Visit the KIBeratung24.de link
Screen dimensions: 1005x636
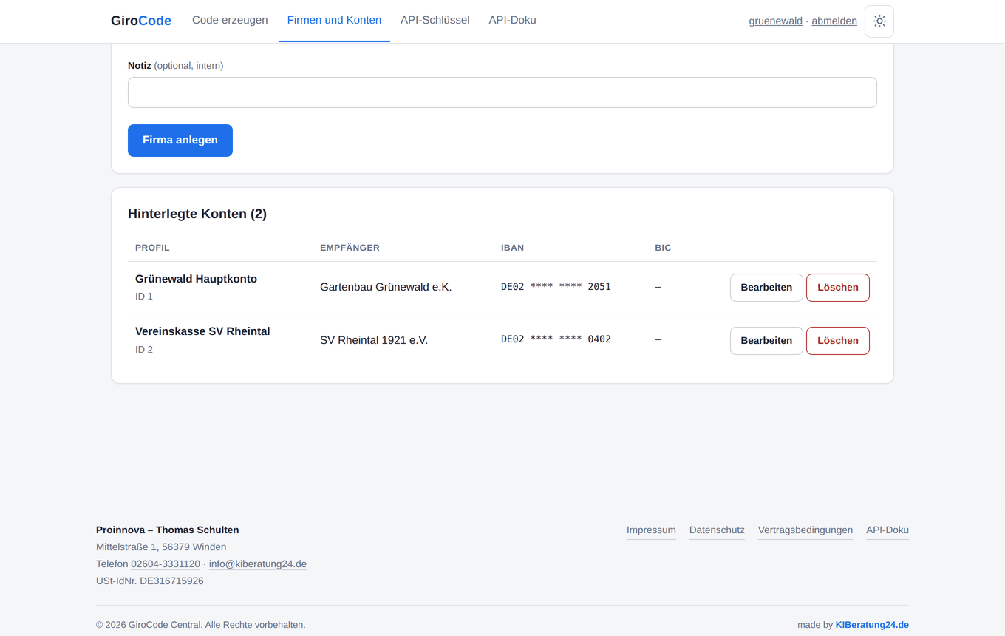[x=872, y=625]
